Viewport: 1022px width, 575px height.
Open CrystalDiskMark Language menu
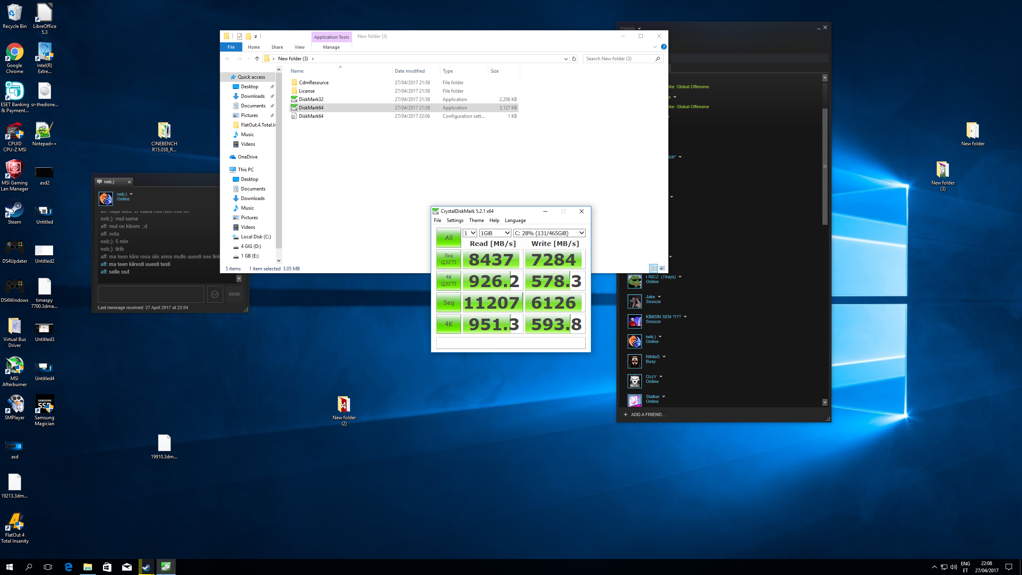[x=515, y=220]
